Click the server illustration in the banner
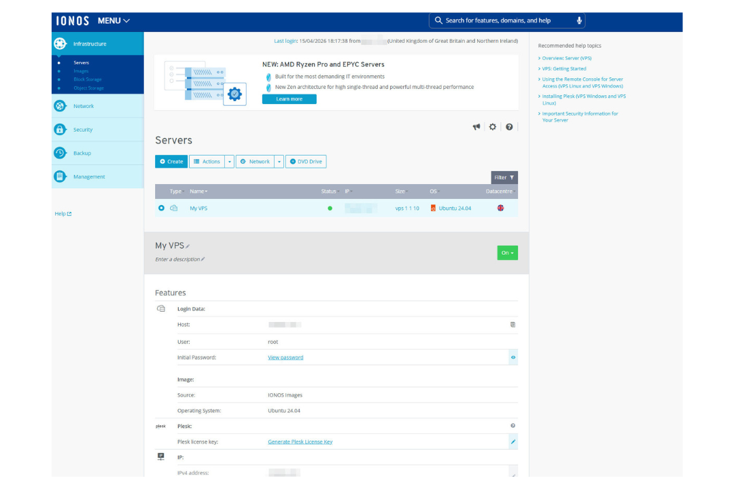The width and height of the screenshot is (734, 489). (x=205, y=83)
